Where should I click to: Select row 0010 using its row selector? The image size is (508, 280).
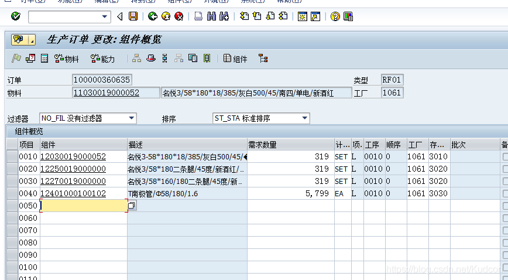click(12, 157)
